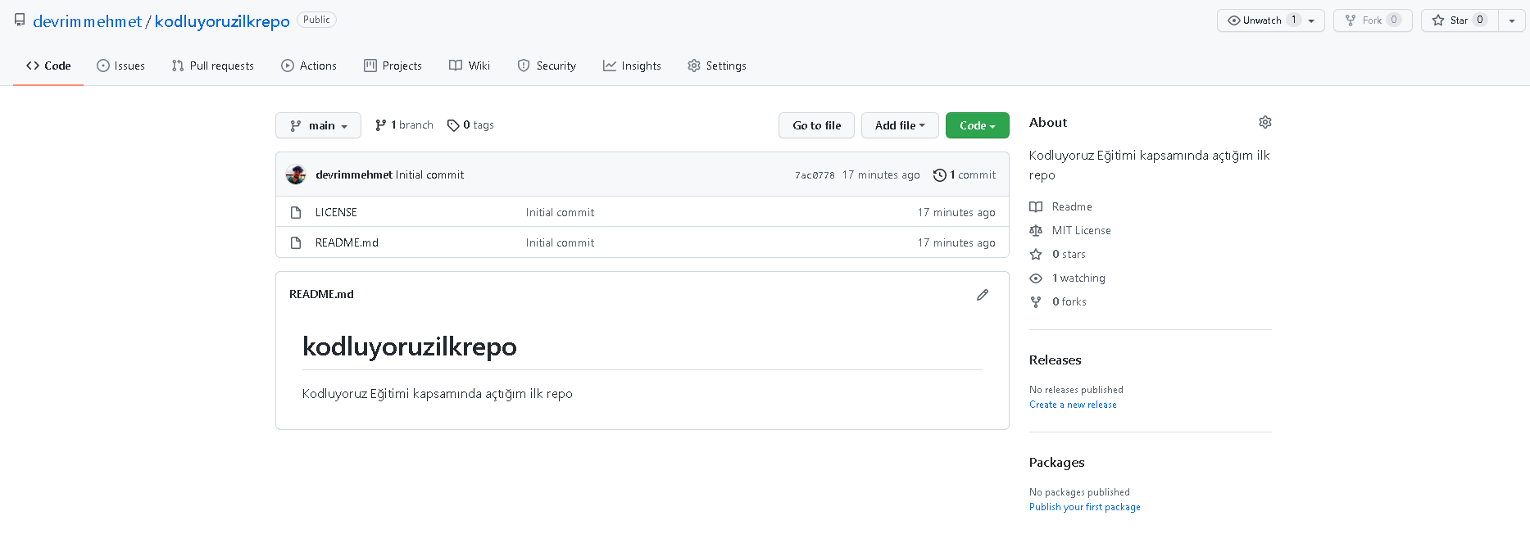Edit README with the pencil icon
Screen dimensions: 1530x534
tap(983, 295)
